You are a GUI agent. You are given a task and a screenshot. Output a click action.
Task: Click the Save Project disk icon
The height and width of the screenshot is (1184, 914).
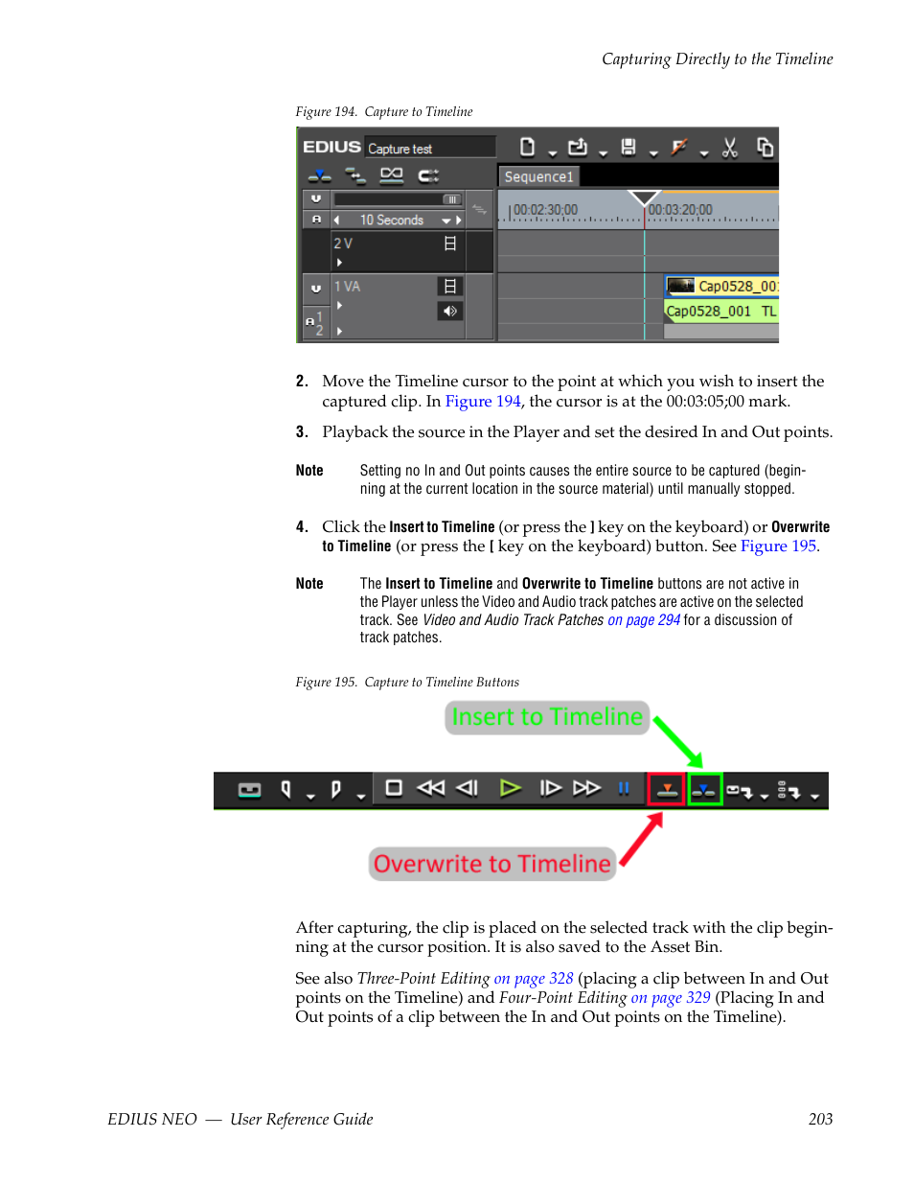pos(628,147)
